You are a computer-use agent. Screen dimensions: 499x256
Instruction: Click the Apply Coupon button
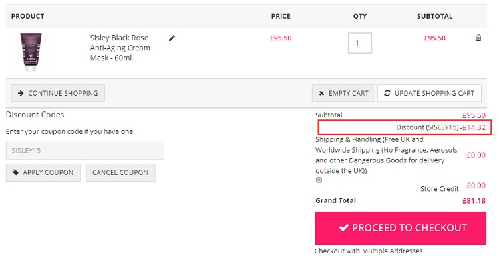(43, 172)
